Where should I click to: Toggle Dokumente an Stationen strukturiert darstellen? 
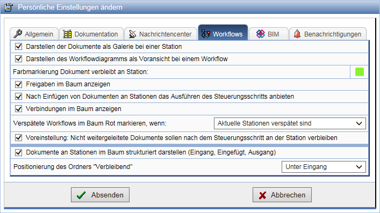pyautogui.click(x=19, y=152)
